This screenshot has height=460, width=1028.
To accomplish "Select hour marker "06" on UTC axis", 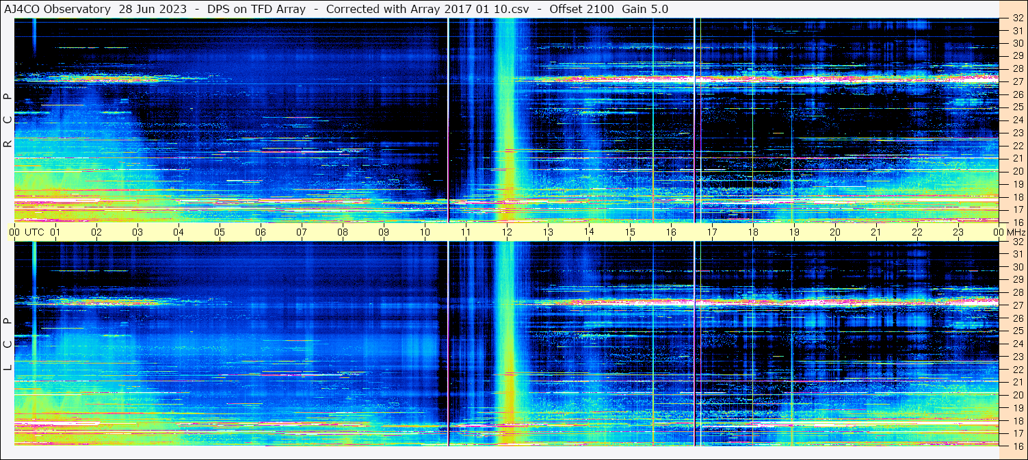I will 261,232.
